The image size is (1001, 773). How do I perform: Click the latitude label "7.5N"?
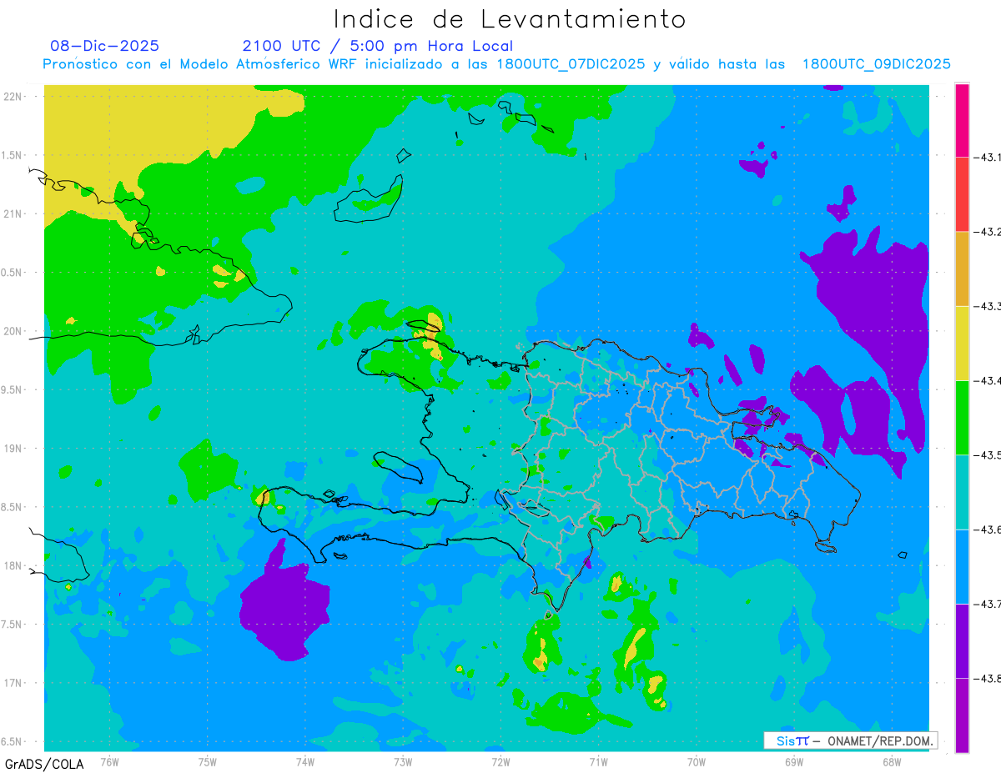click(x=13, y=625)
